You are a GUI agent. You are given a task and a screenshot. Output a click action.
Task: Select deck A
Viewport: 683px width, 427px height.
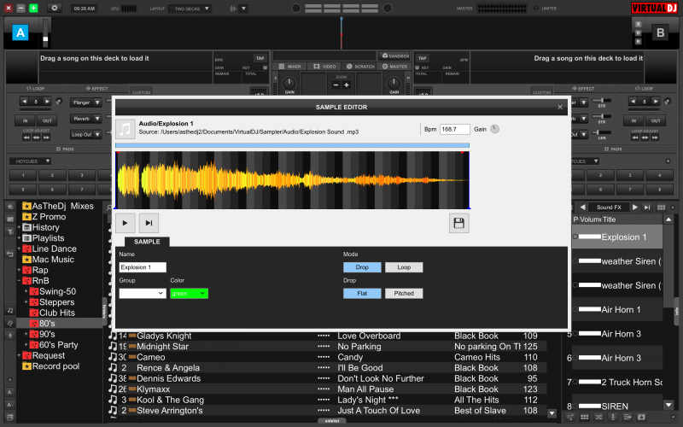coord(20,32)
